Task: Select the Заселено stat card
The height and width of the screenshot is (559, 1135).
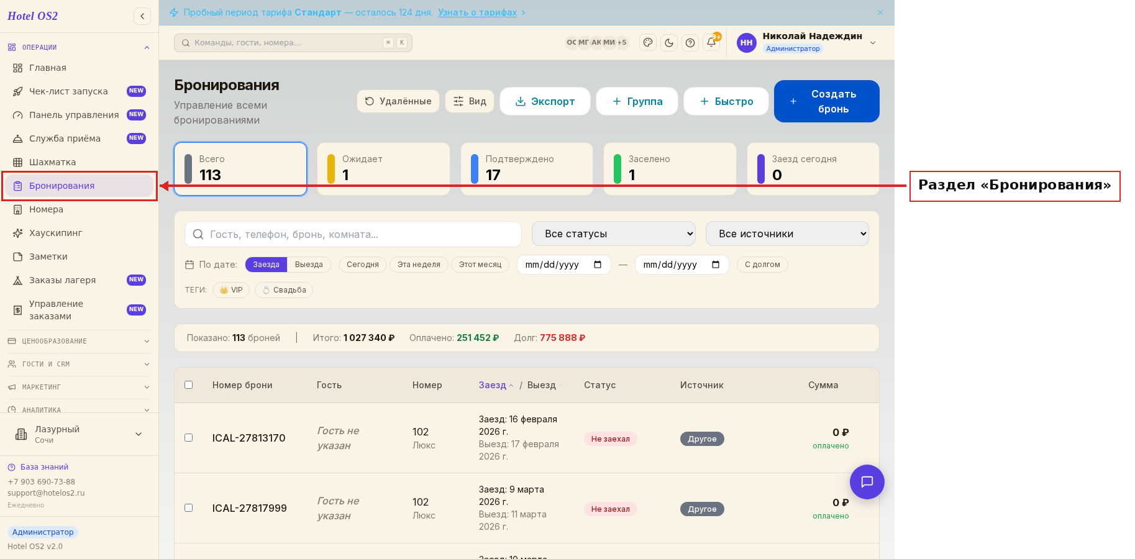Action: pyautogui.click(x=670, y=169)
